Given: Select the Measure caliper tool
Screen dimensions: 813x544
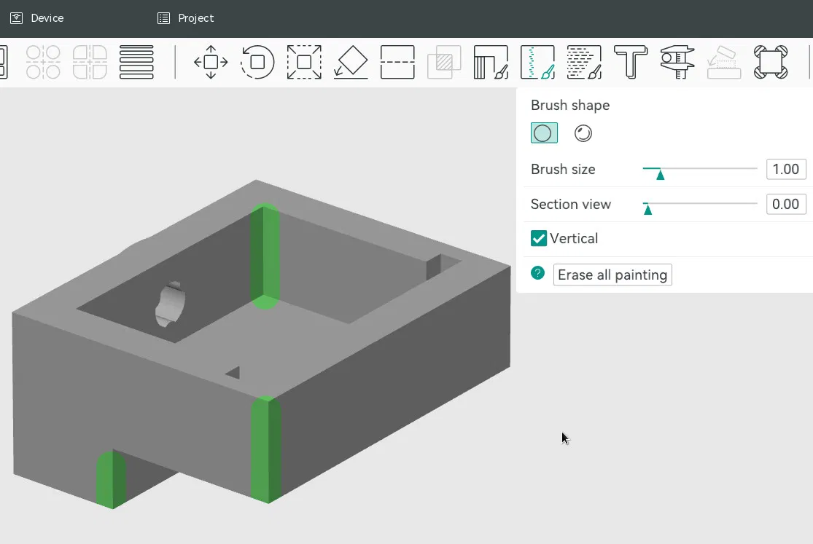Looking at the screenshot, I should point(677,62).
